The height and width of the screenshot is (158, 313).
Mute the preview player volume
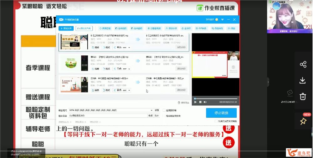coord(205,102)
